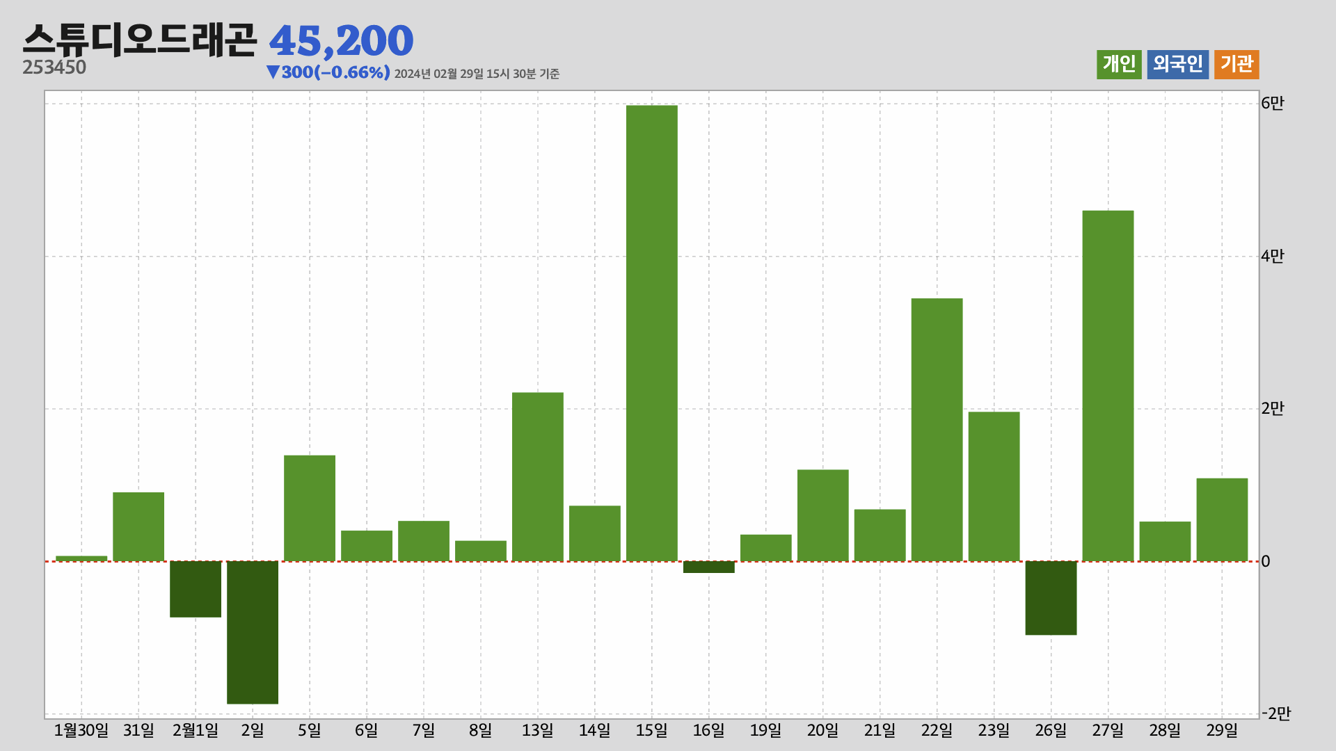The width and height of the screenshot is (1336, 751).
Task: Click the bar for 27일
Action: pos(1108,386)
